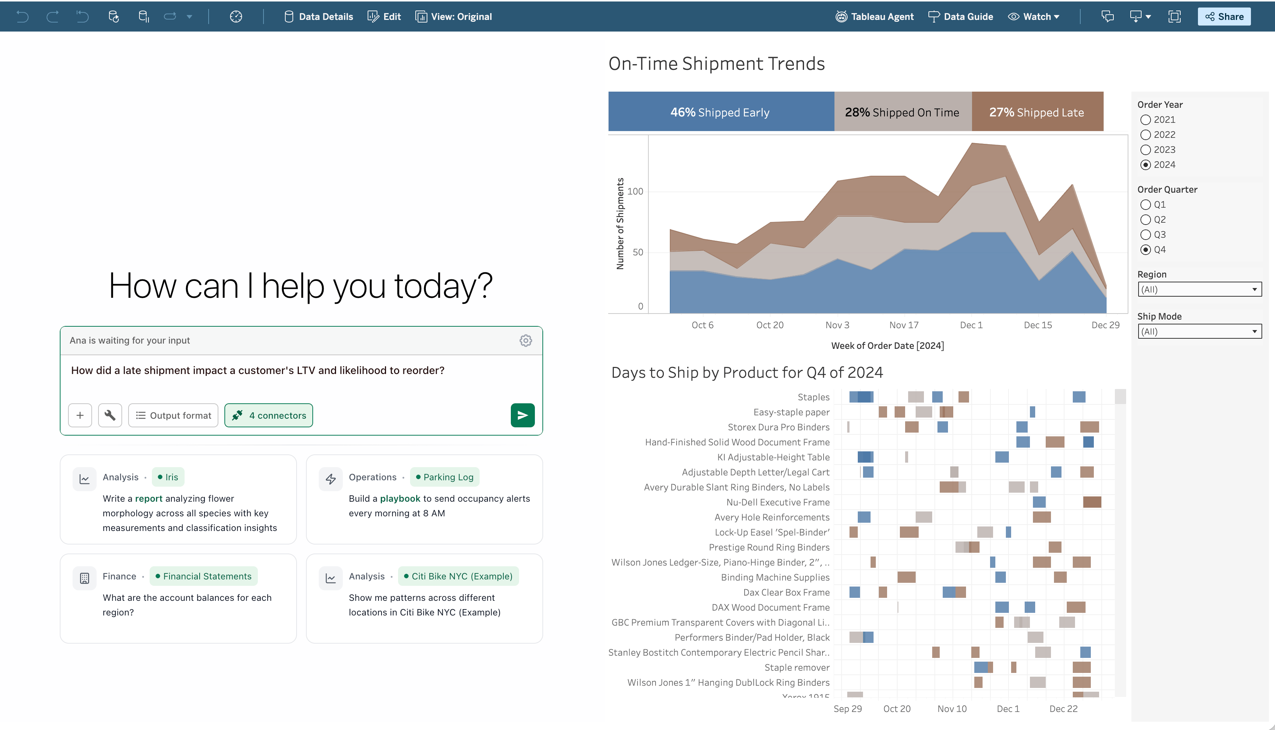
Task: Click the Dax Clear Box Frame label
Action: point(786,592)
